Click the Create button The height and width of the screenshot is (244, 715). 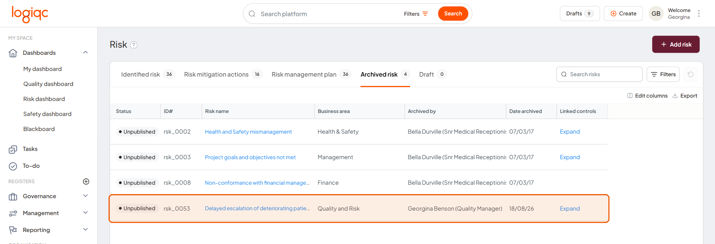coord(623,14)
